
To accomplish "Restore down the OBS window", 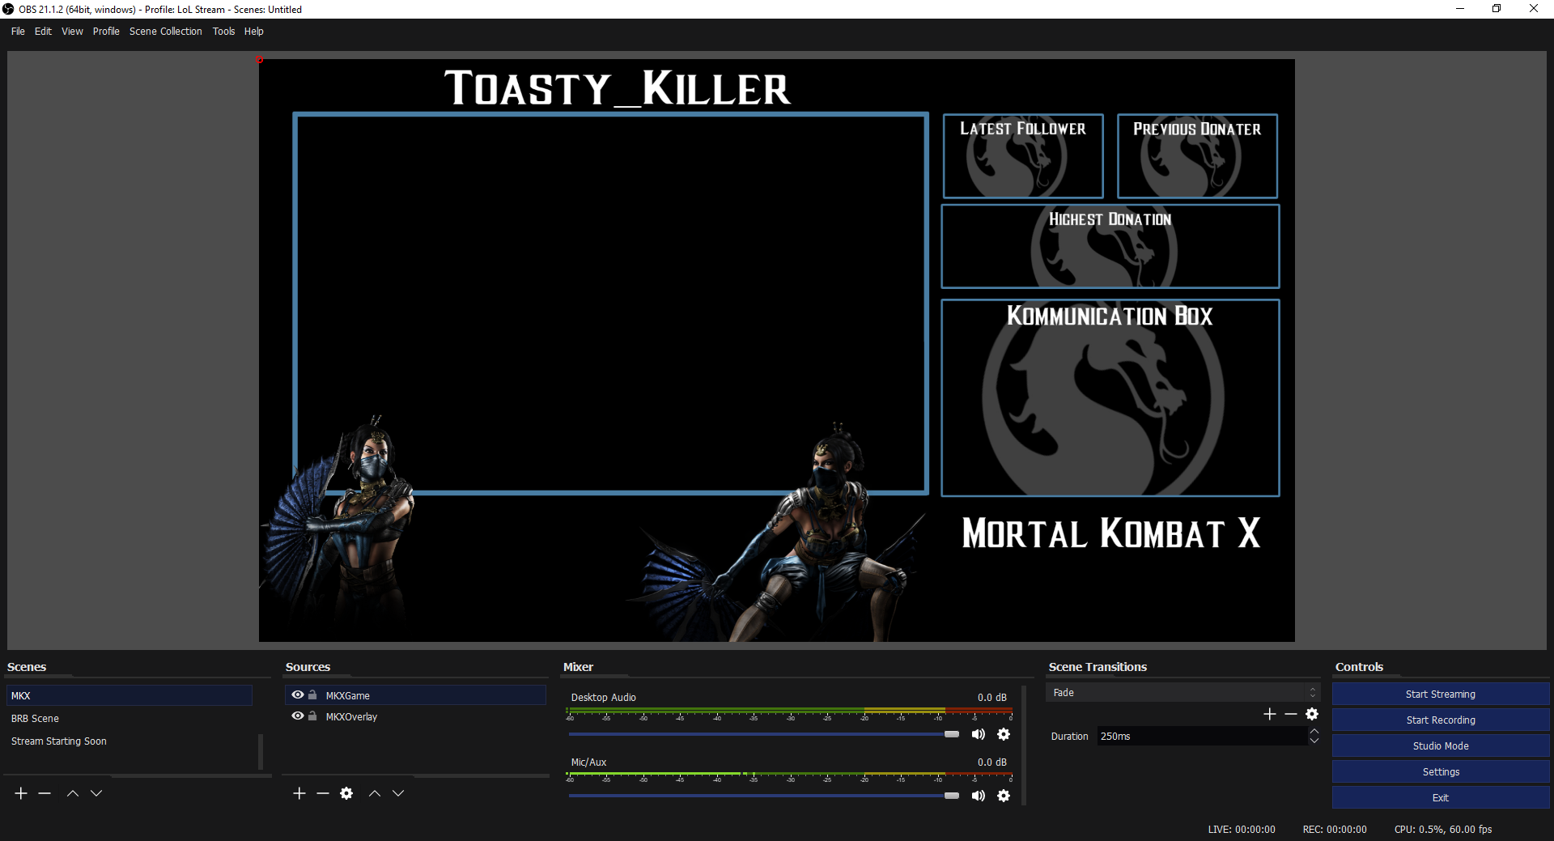I will (1497, 9).
